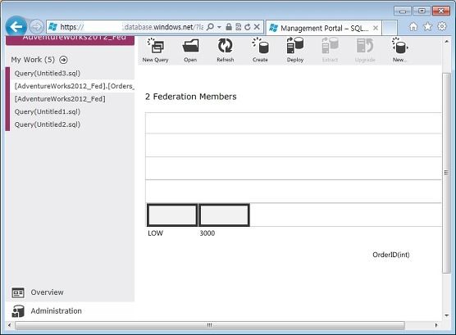
Task: Click the security lock icon in the address bar
Action: [x=229, y=27]
